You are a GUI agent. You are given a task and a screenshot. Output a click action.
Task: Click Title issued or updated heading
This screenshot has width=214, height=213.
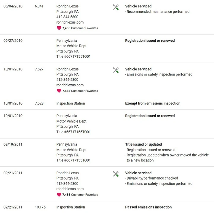point(143,144)
